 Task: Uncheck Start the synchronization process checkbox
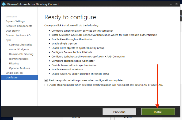[x=46, y=80]
